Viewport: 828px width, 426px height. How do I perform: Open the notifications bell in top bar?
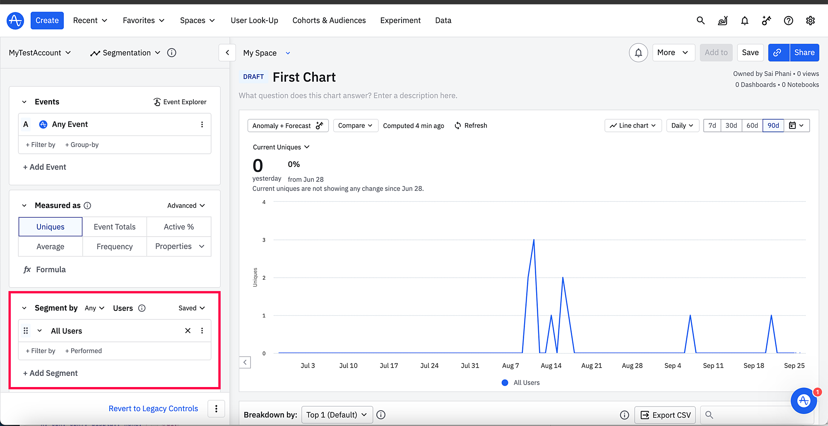[744, 20]
